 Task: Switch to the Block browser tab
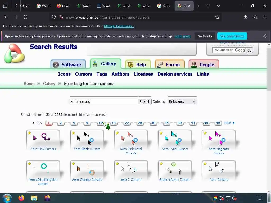click(164, 6)
